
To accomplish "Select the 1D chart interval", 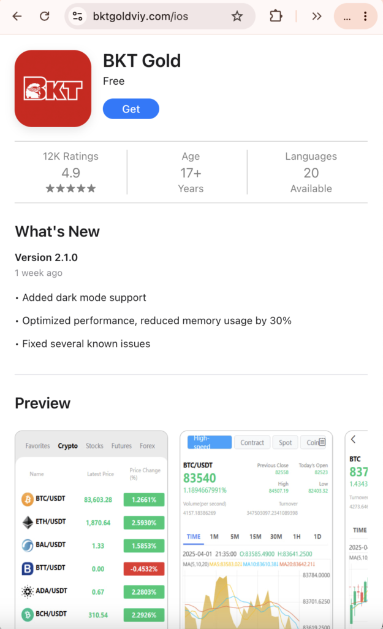I will pyautogui.click(x=317, y=537).
